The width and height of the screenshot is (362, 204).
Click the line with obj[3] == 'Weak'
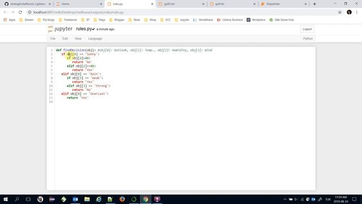[x=85, y=78]
